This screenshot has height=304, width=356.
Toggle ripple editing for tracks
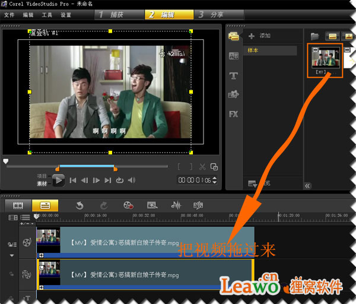(12, 245)
